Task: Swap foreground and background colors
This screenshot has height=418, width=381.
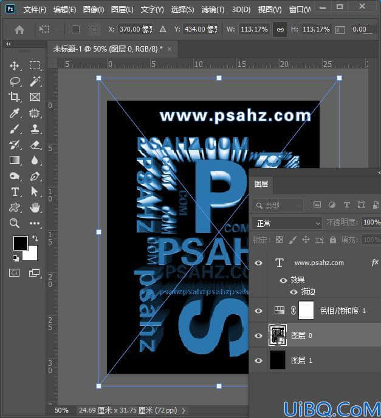Action: [x=35, y=238]
